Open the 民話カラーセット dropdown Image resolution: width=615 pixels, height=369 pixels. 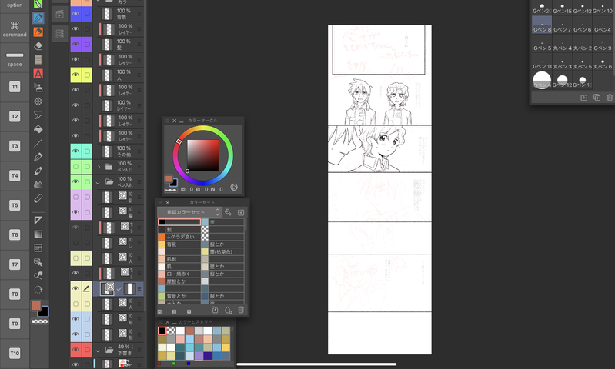pyautogui.click(x=189, y=212)
